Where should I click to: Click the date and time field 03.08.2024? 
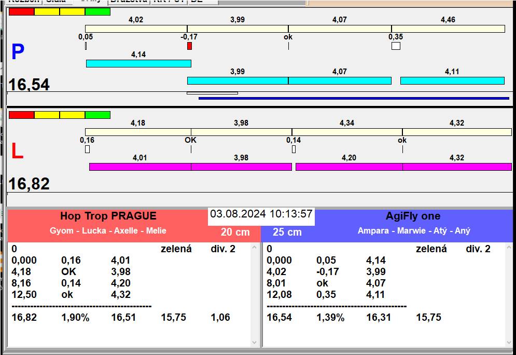coord(261,214)
